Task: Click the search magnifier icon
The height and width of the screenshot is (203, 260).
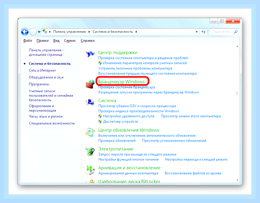Action: (x=236, y=32)
